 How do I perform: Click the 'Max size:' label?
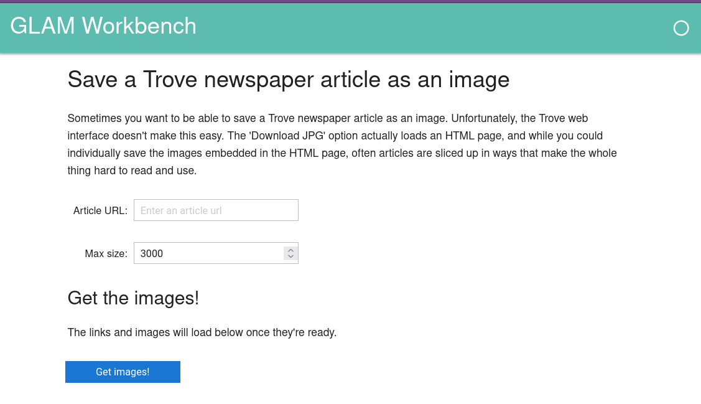coord(106,254)
